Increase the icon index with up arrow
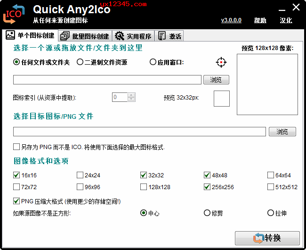 point(131,95)
